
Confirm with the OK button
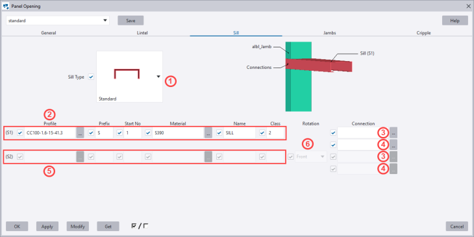coord(17,226)
